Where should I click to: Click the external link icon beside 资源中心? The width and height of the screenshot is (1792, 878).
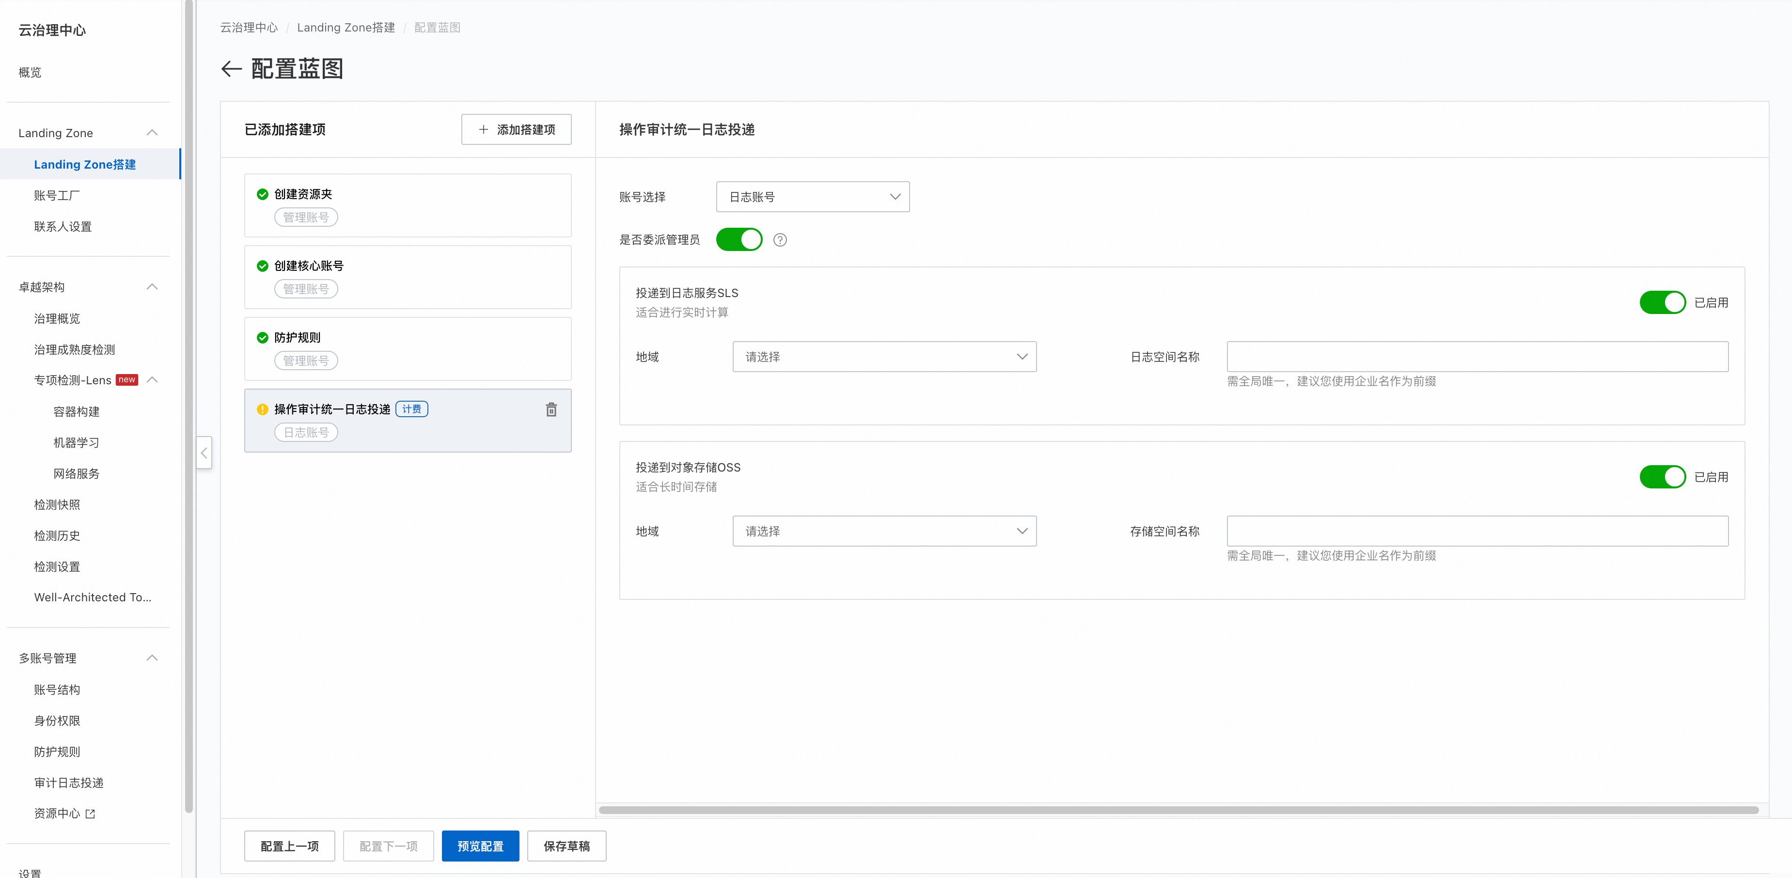click(x=91, y=814)
